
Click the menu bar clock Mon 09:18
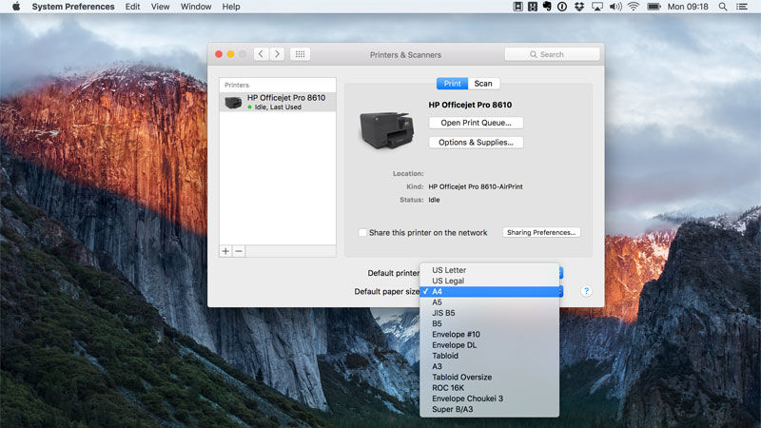click(688, 7)
